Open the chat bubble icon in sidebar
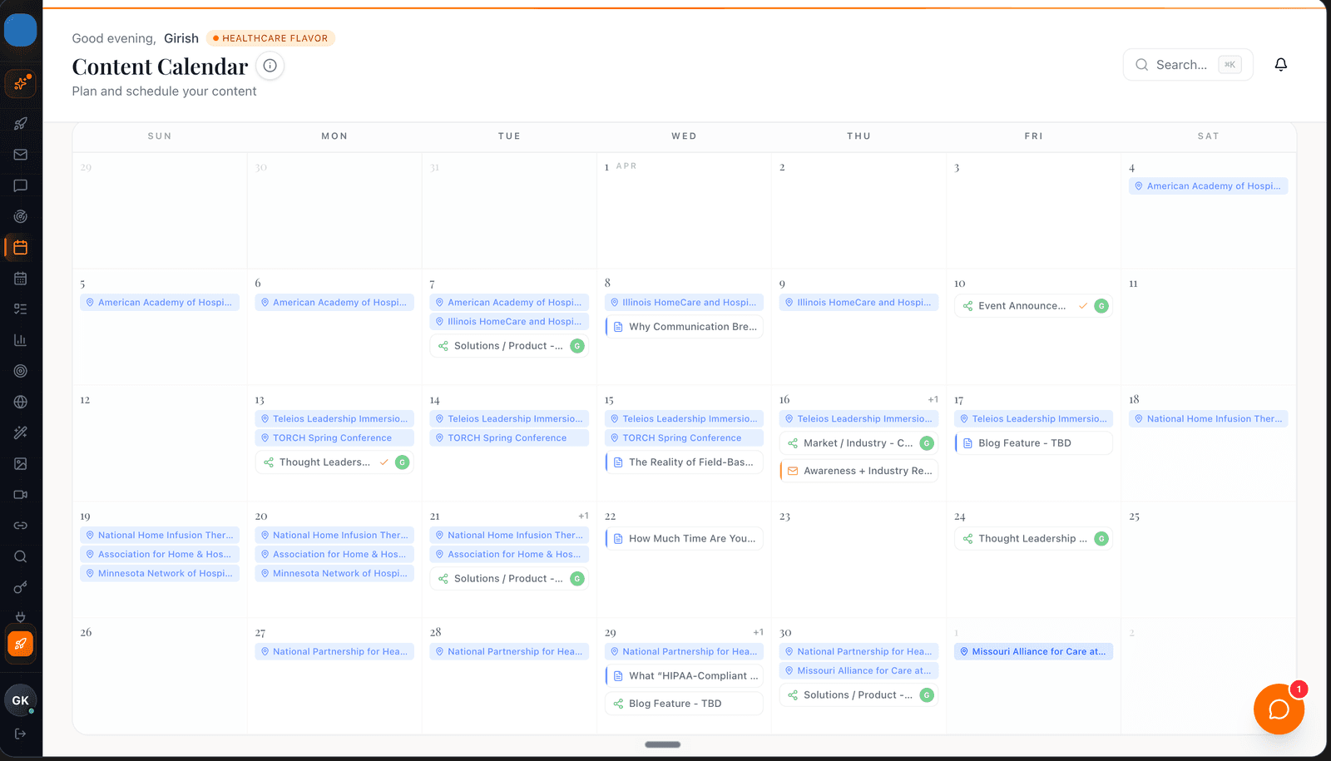The height and width of the screenshot is (761, 1331). [21, 185]
